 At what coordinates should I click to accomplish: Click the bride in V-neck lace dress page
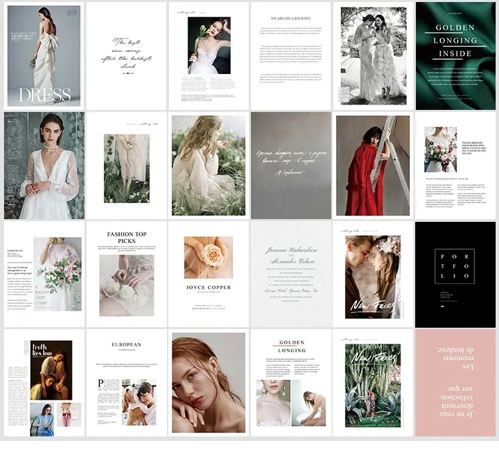pos(44,165)
